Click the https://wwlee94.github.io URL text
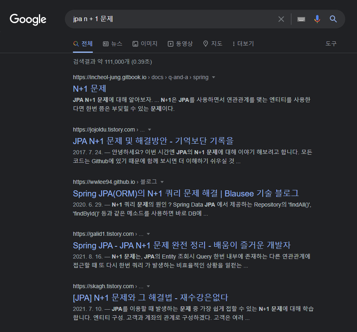The height and width of the screenshot is (332, 357). point(104,182)
